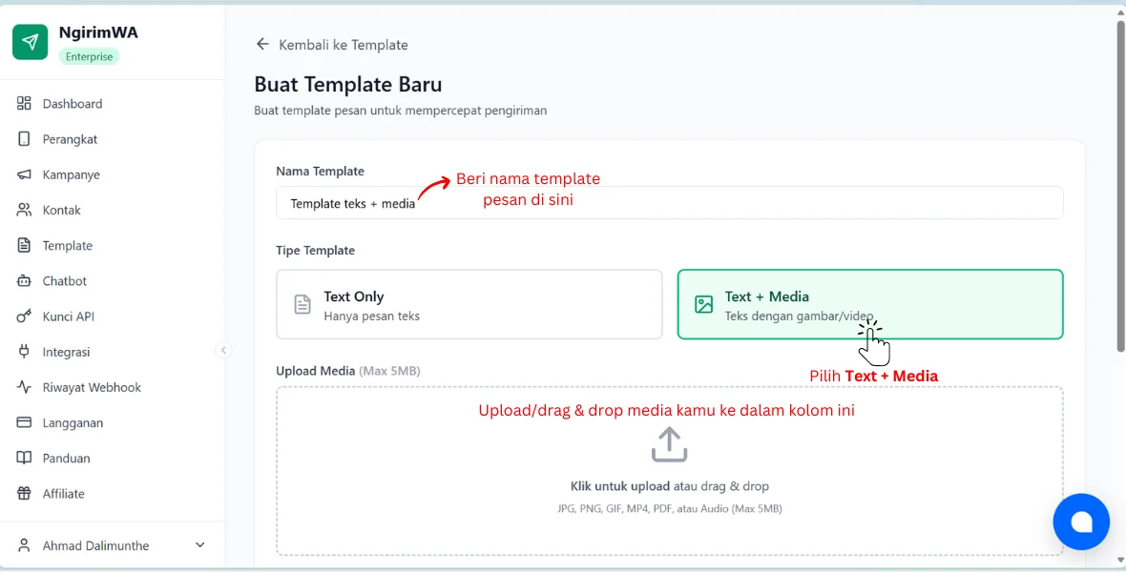The width and height of the screenshot is (1126, 572).
Task: Click the vertical page scrollbar
Action: (x=1120, y=187)
